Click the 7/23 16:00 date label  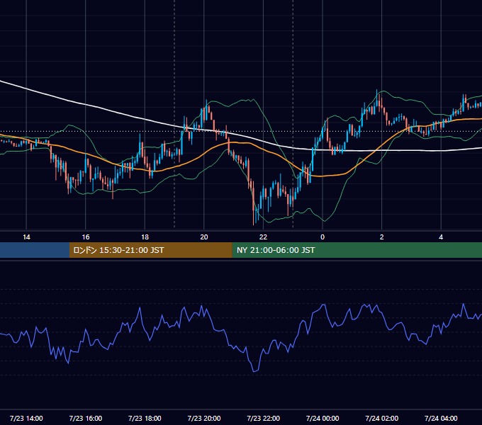[x=86, y=418]
